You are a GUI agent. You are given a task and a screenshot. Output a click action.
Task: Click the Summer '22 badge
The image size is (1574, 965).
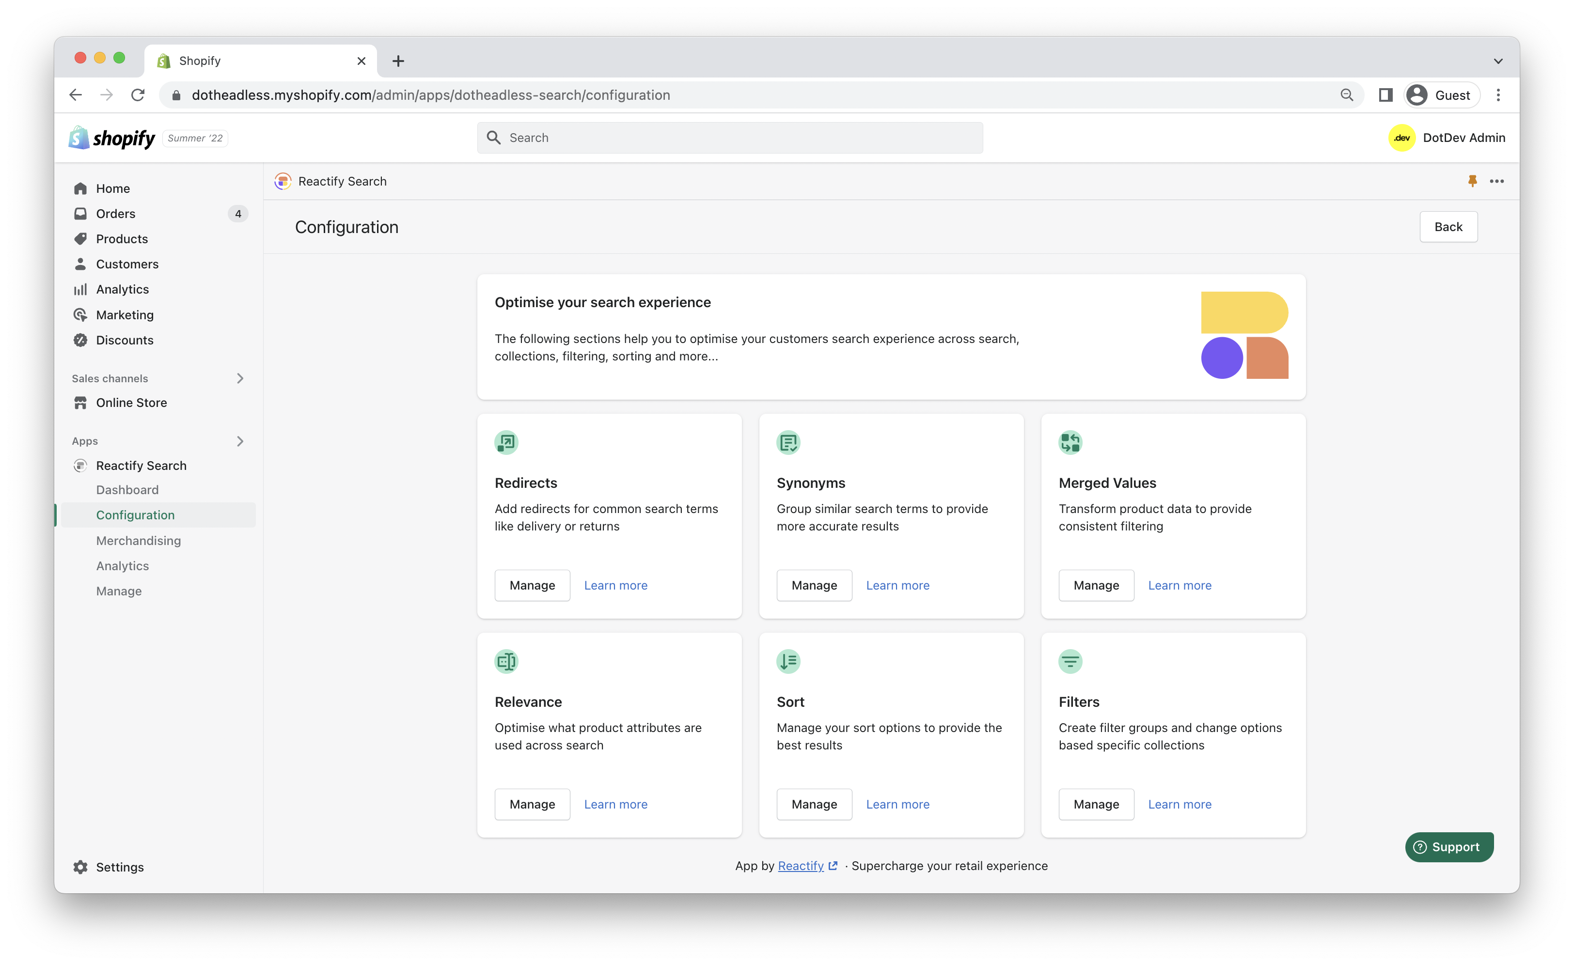pos(195,138)
